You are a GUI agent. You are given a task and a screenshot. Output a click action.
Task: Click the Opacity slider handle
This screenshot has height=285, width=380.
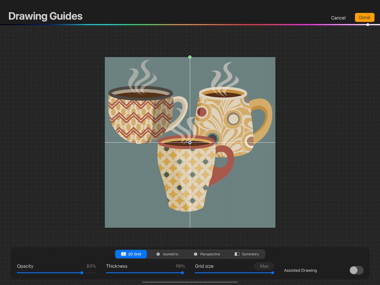[82, 272]
